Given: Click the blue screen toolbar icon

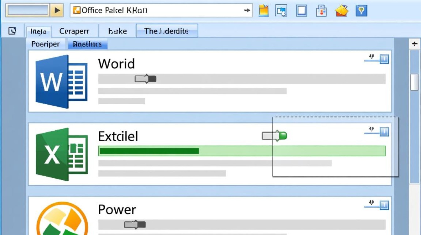Looking at the screenshot, I should 281,11.
